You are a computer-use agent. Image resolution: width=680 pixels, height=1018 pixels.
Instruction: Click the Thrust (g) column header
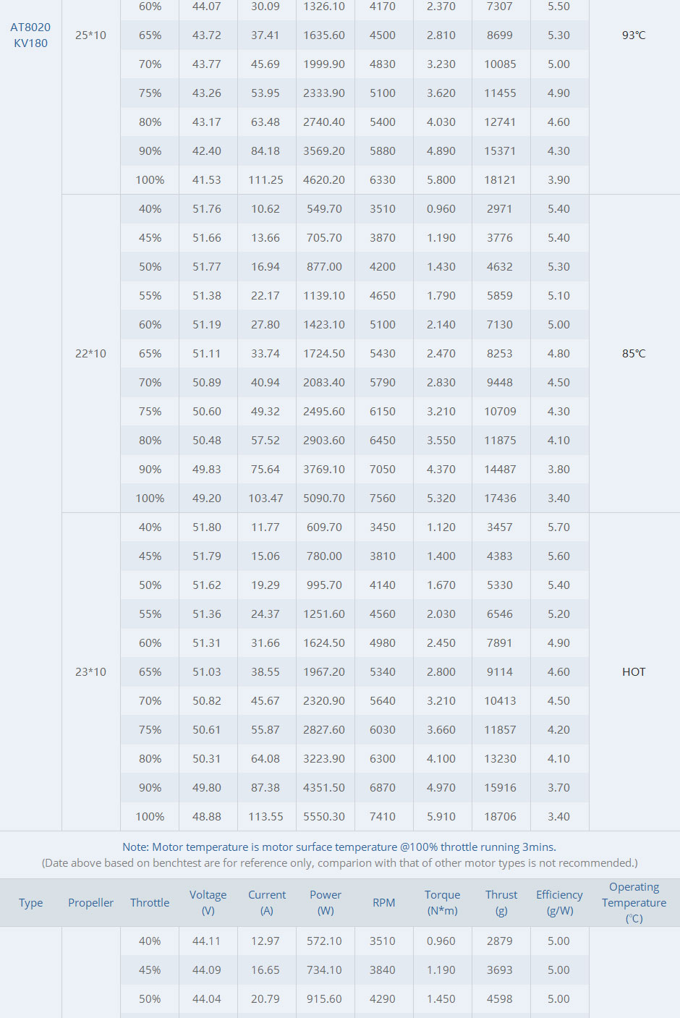click(x=501, y=902)
